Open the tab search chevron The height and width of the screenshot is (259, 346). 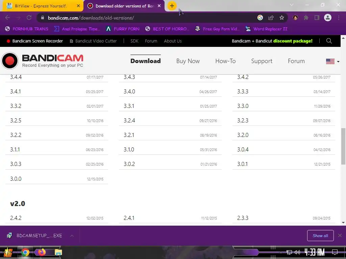292,5
